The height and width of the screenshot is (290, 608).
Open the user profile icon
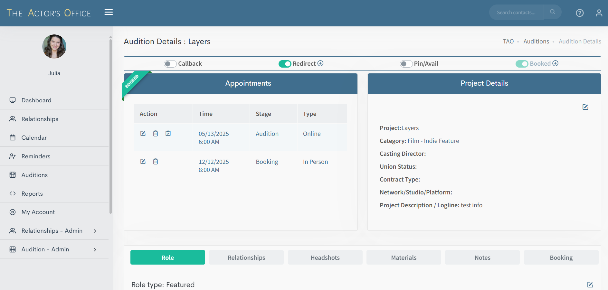(599, 13)
